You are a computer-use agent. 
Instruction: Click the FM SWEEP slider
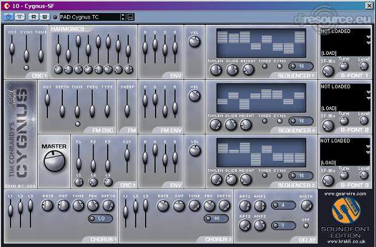[x=127, y=104]
